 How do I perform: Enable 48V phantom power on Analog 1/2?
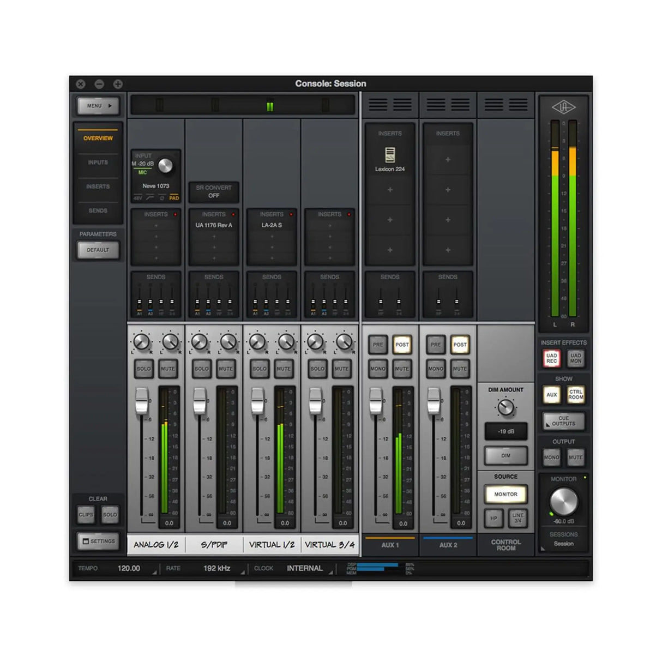[137, 197]
